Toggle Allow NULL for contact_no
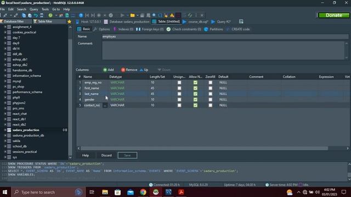Viewport: 351px width, 197px height. [x=195, y=105]
